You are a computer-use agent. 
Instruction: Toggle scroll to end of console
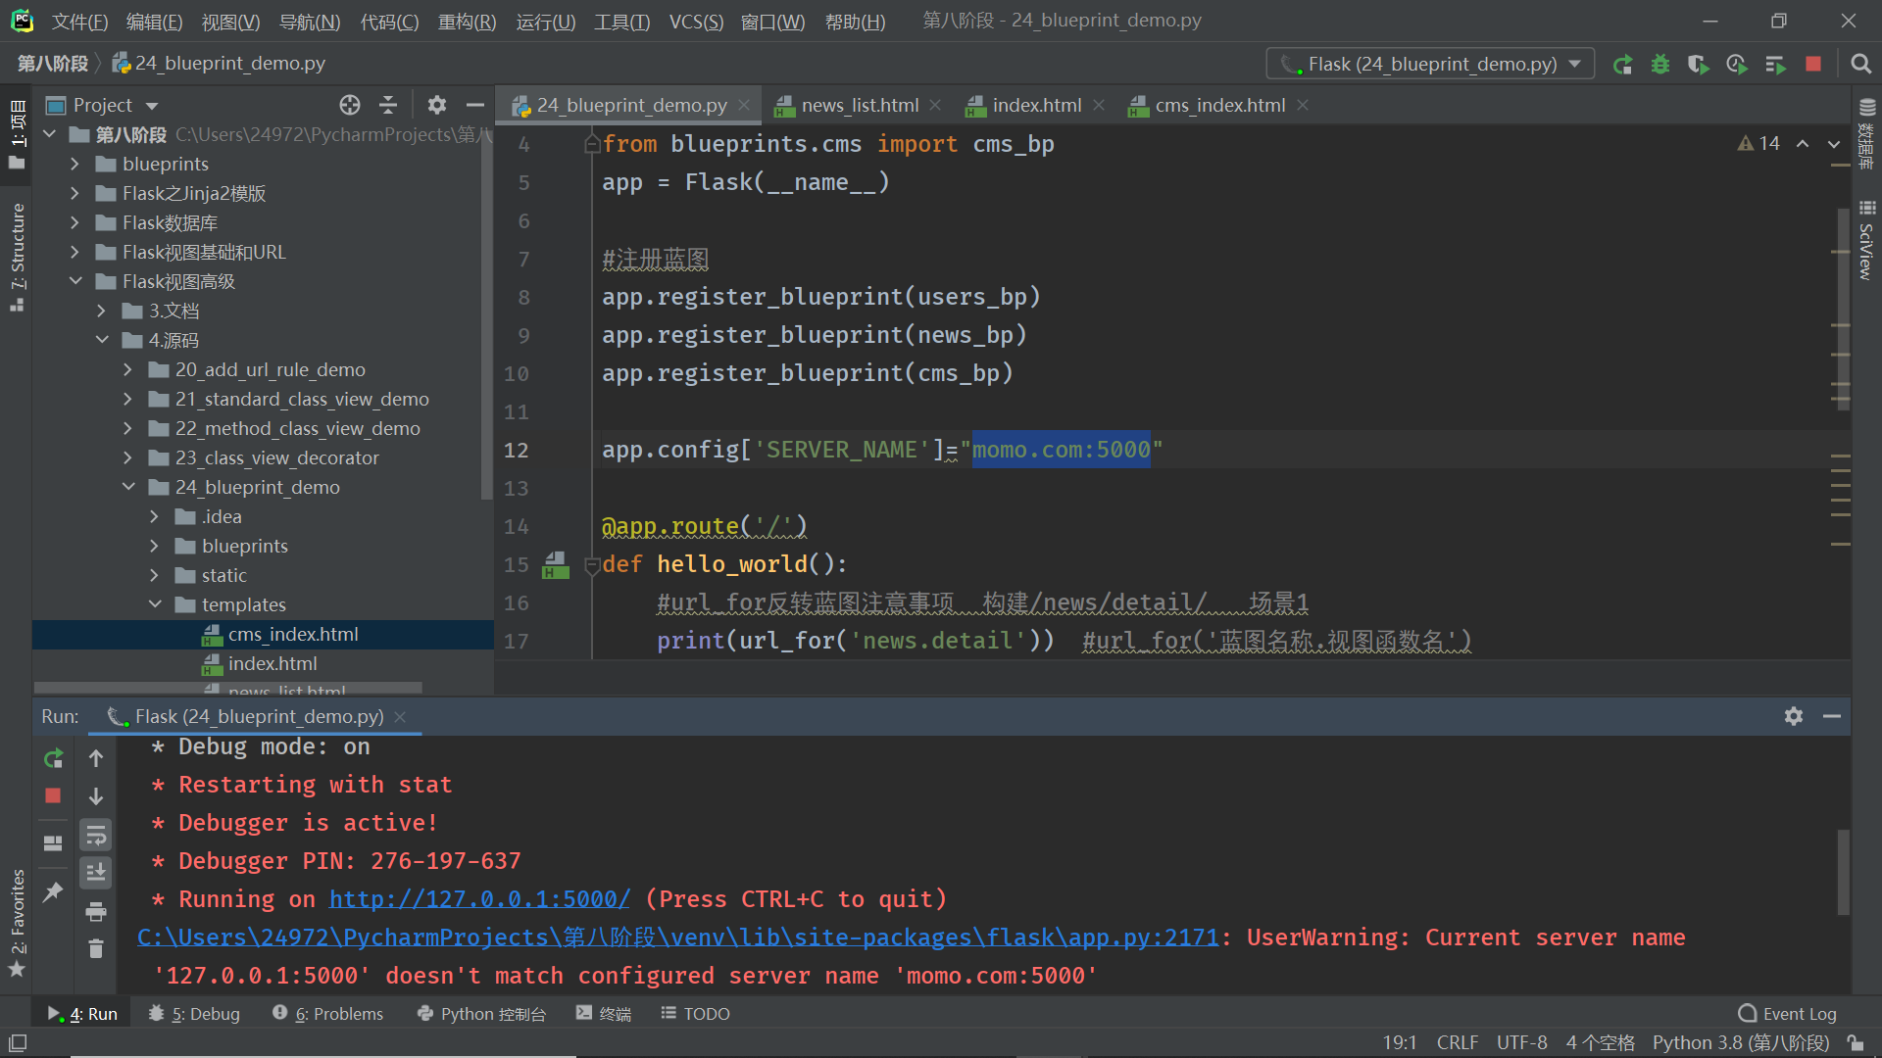click(x=96, y=872)
